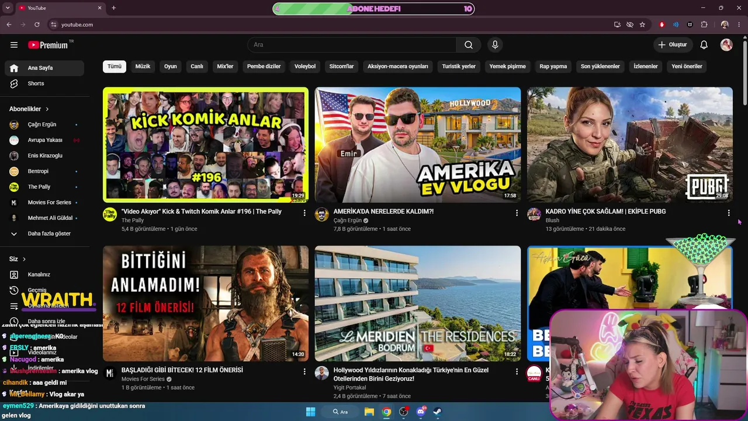The image size is (748, 421).
Task: Select the Tümü filter chip
Action: (115, 67)
